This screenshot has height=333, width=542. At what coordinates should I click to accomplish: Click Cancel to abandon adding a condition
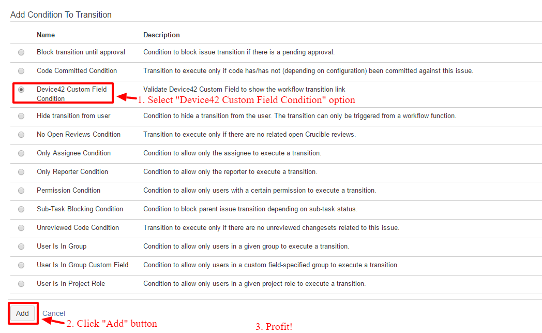(x=54, y=313)
